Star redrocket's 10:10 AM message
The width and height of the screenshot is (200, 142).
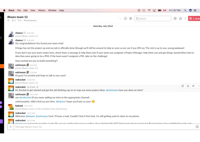tap(37, 87)
